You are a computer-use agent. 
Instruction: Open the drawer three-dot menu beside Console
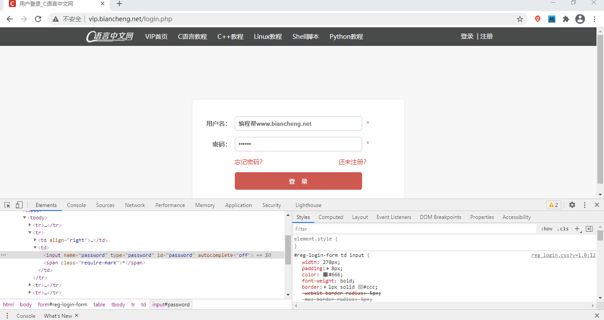[7, 316]
